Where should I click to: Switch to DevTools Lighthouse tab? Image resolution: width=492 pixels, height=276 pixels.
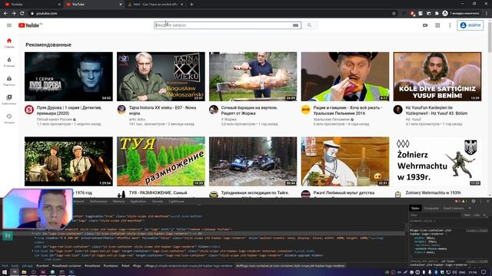(176, 202)
